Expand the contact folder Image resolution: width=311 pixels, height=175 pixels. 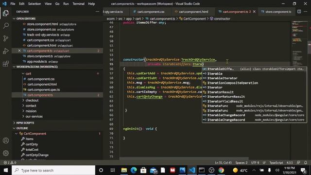point(31,106)
